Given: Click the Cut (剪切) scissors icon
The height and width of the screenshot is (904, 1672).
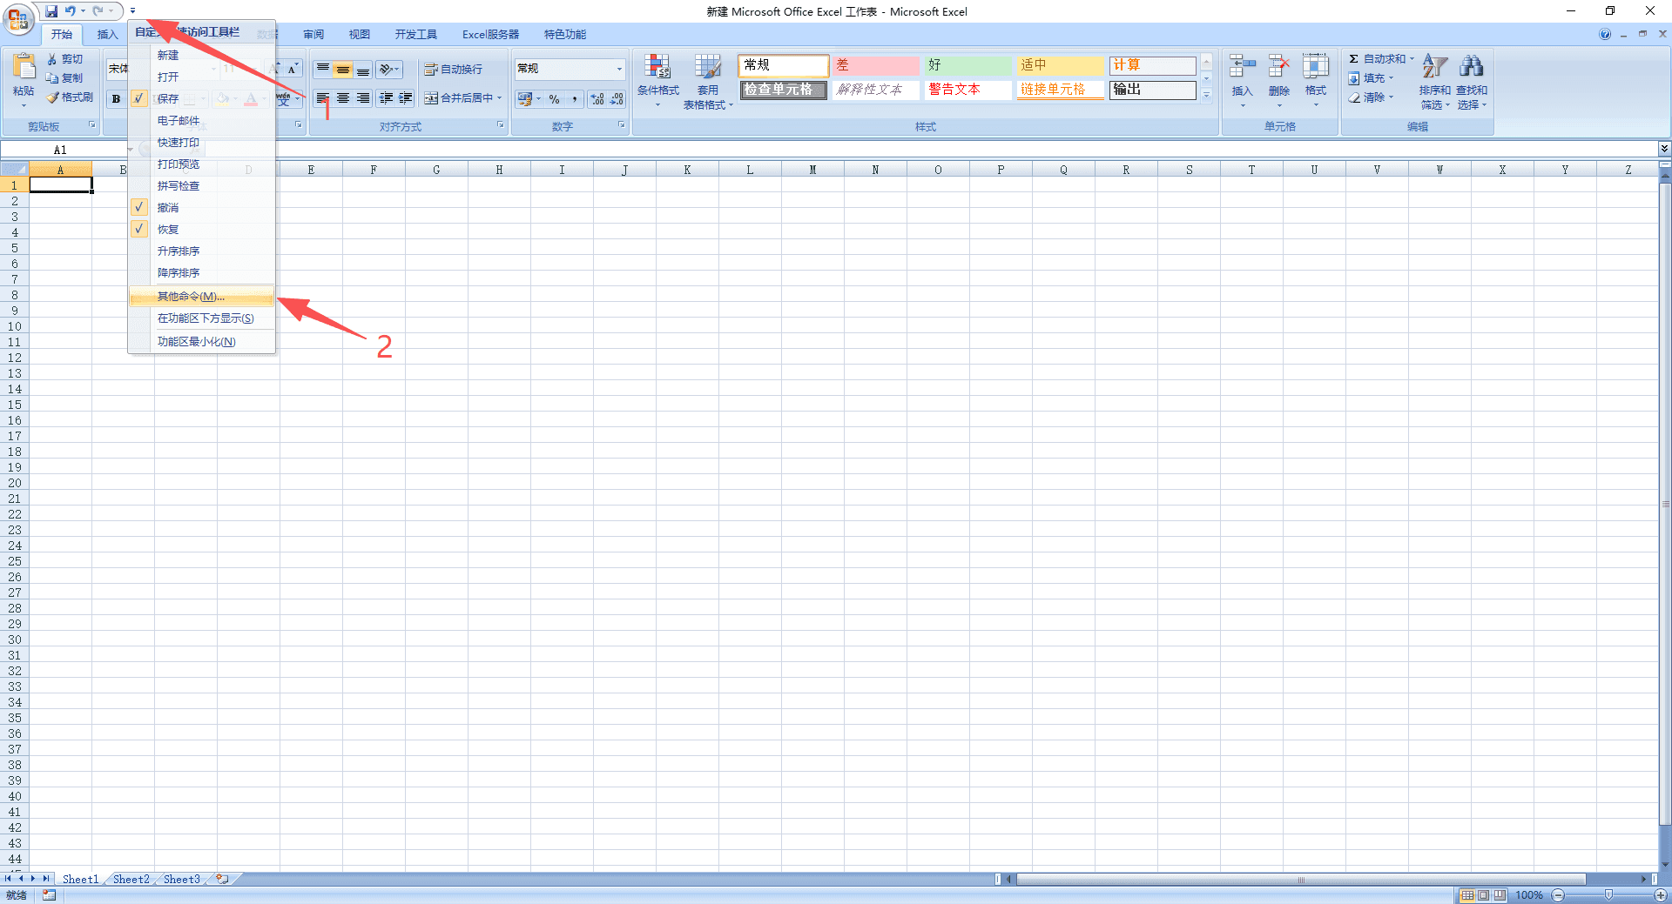Looking at the screenshot, I should coord(52,59).
